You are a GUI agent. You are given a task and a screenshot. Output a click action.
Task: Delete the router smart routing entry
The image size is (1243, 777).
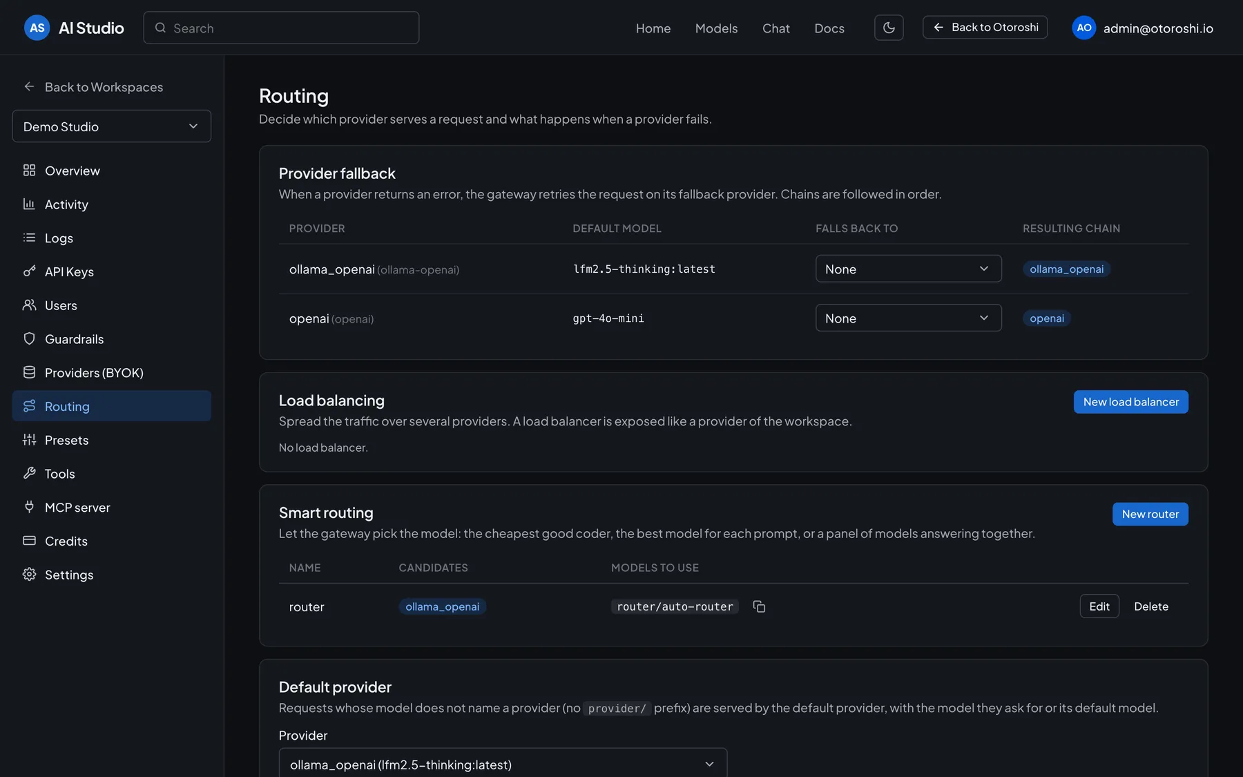coord(1151,606)
